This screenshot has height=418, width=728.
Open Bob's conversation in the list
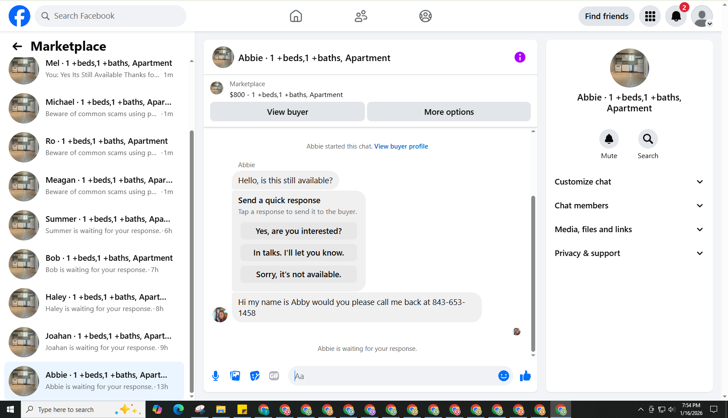(94, 264)
